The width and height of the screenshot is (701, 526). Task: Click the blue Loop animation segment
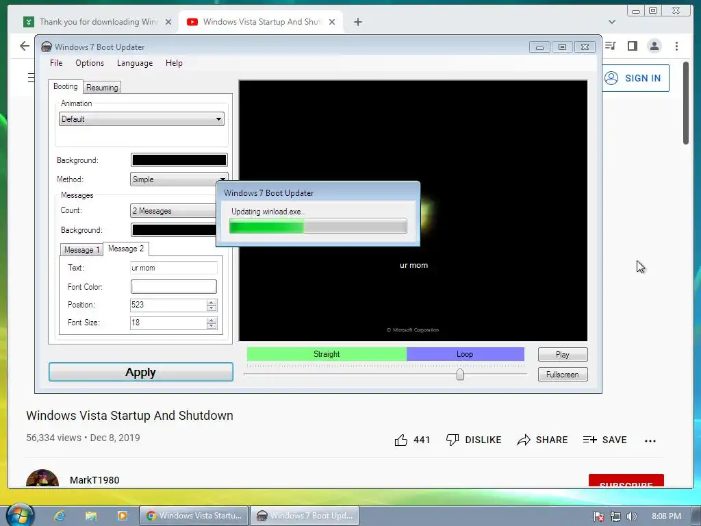(x=466, y=354)
